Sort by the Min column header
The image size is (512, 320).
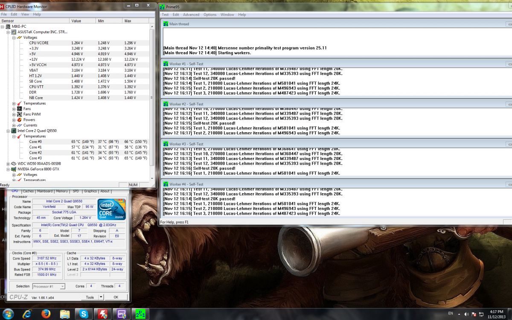click(109, 20)
